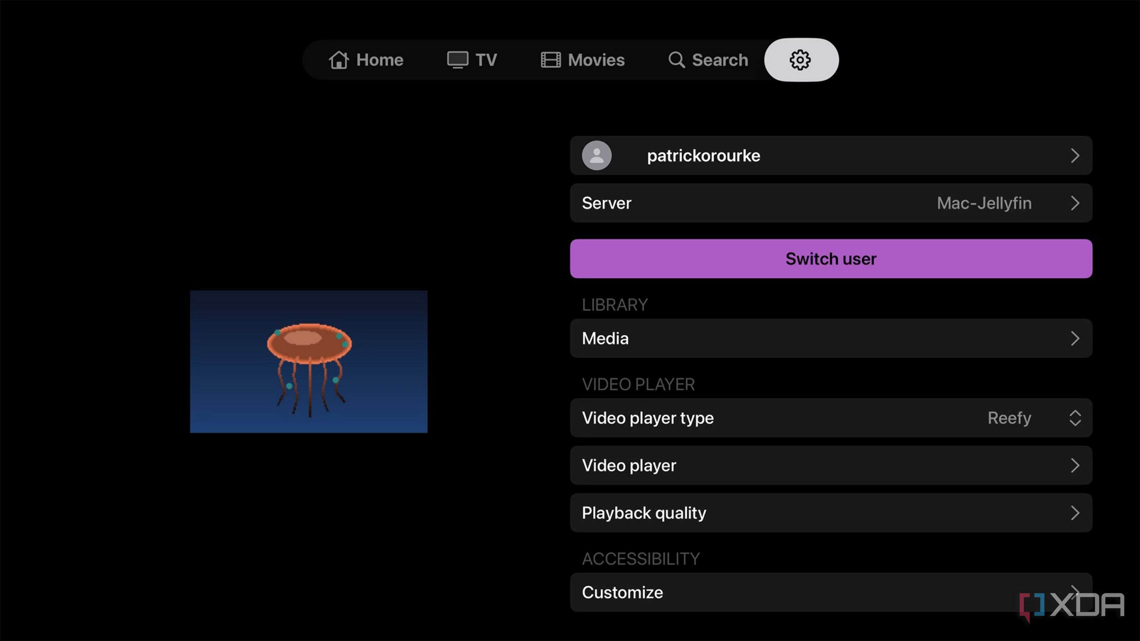Click the Switch user button
Viewport: 1140px width, 641px height.
[831, 259]
